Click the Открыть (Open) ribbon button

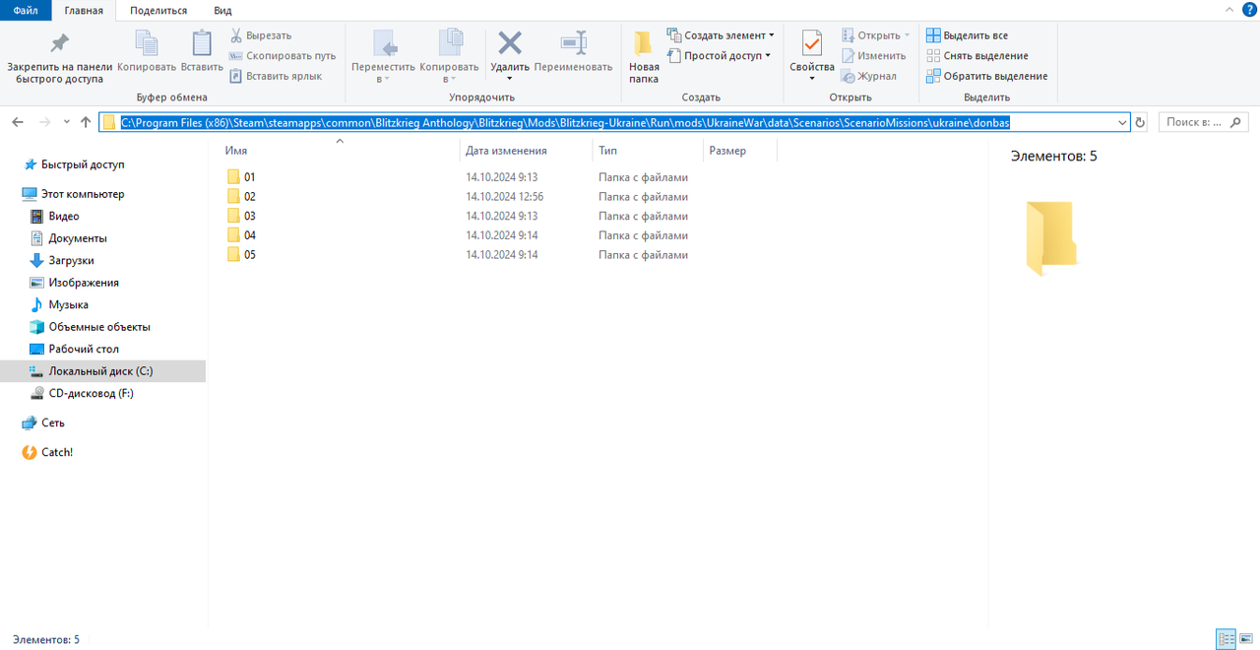(x=876, y=35)
